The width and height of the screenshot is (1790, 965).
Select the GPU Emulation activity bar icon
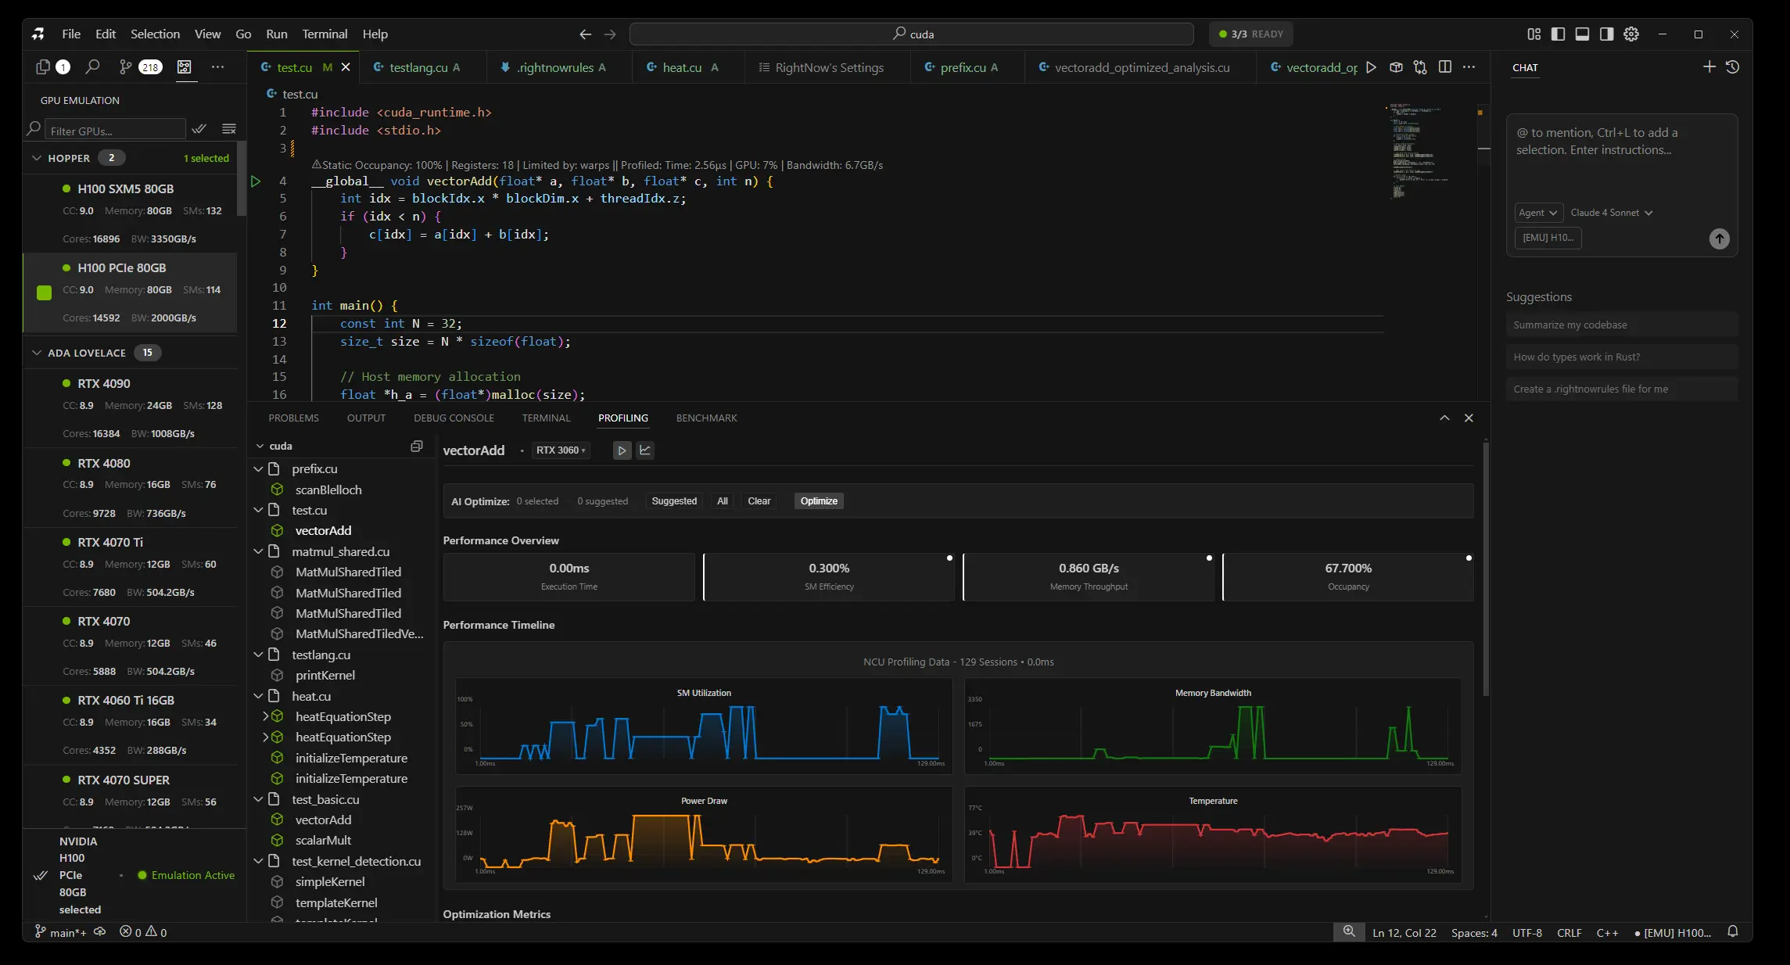[185, 67]
